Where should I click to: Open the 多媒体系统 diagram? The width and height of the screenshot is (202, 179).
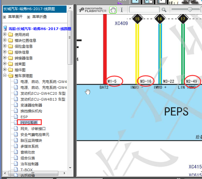point(29,146)
